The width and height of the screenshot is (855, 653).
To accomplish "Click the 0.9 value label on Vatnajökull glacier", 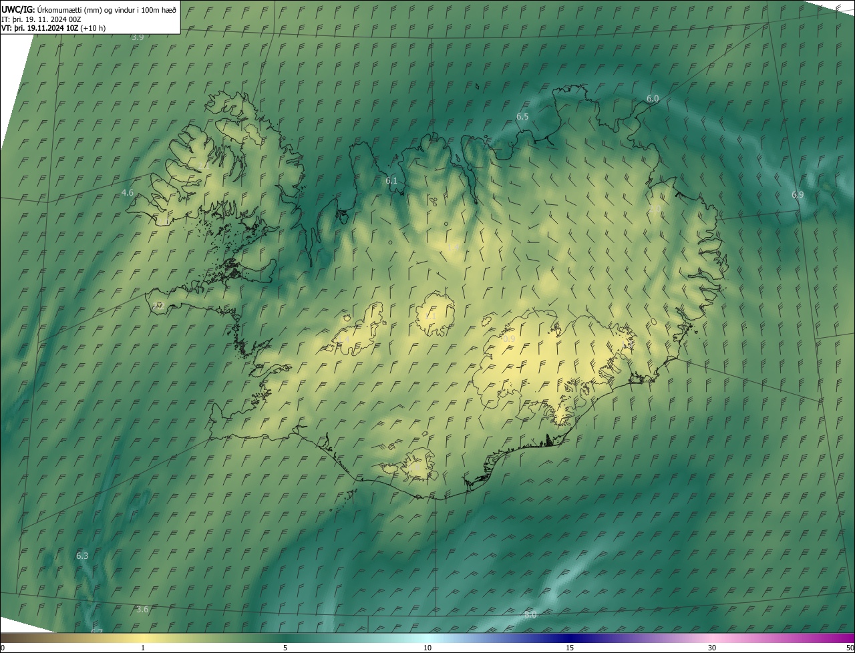I will coord(509,340).
